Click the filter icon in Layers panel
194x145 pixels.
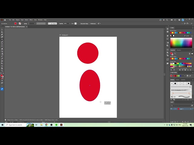coord(192,106)
